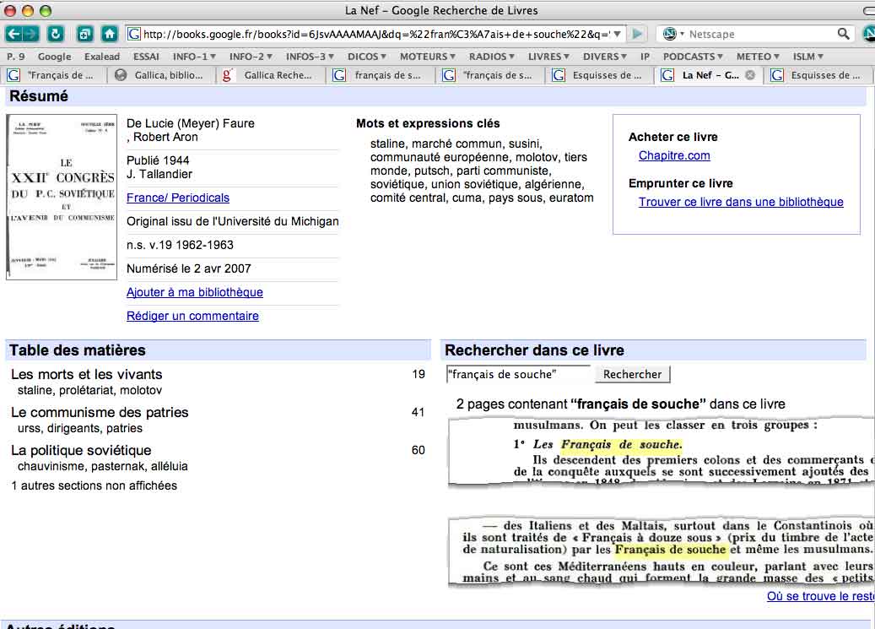Click the new tab icon beside reload

85,34
